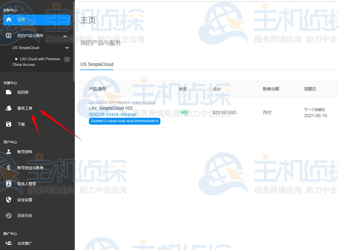Click the green 有效 status badge
This screenshot has height=250, width=338.
coord(184,112)
